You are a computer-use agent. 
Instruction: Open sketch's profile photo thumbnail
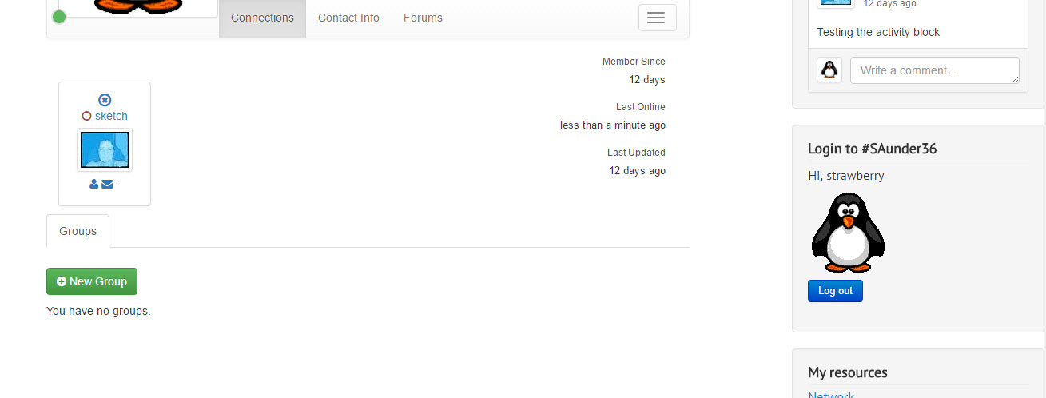coord(105,150)
